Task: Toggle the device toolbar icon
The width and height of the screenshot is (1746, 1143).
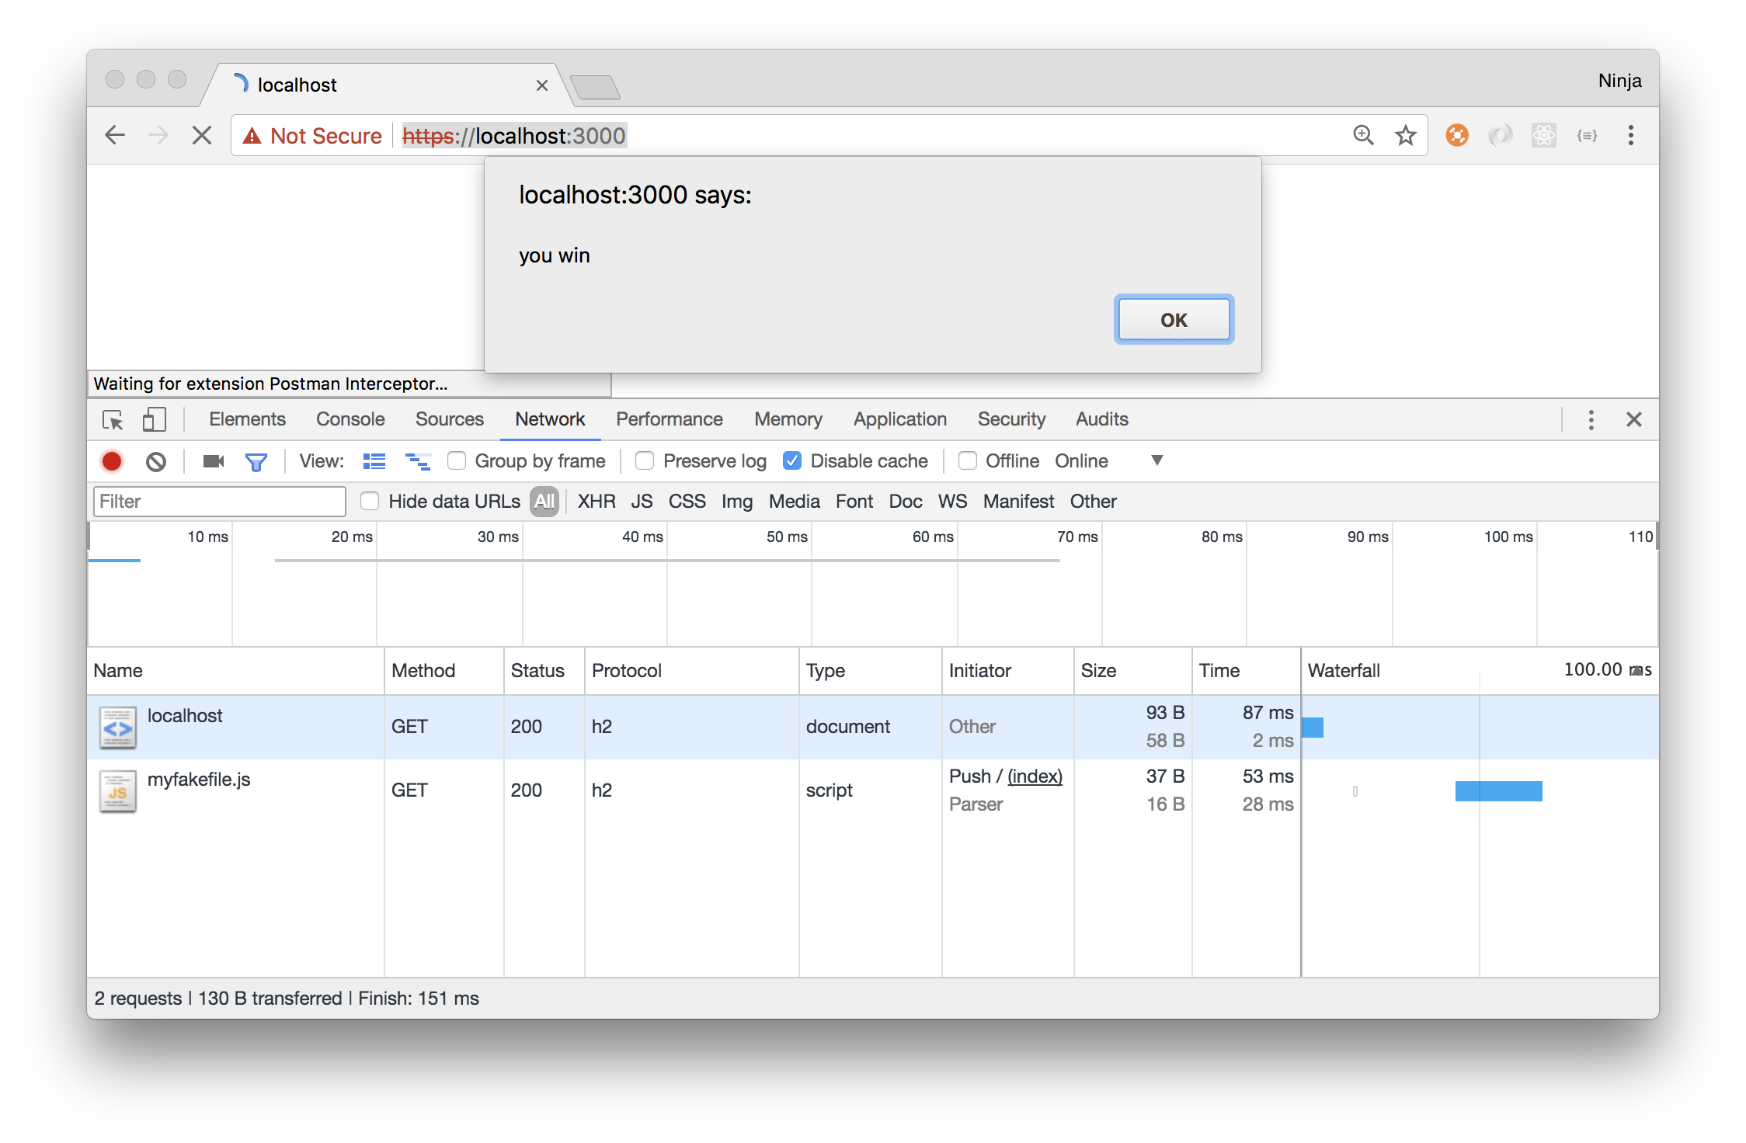Action: tap(154, 420)
